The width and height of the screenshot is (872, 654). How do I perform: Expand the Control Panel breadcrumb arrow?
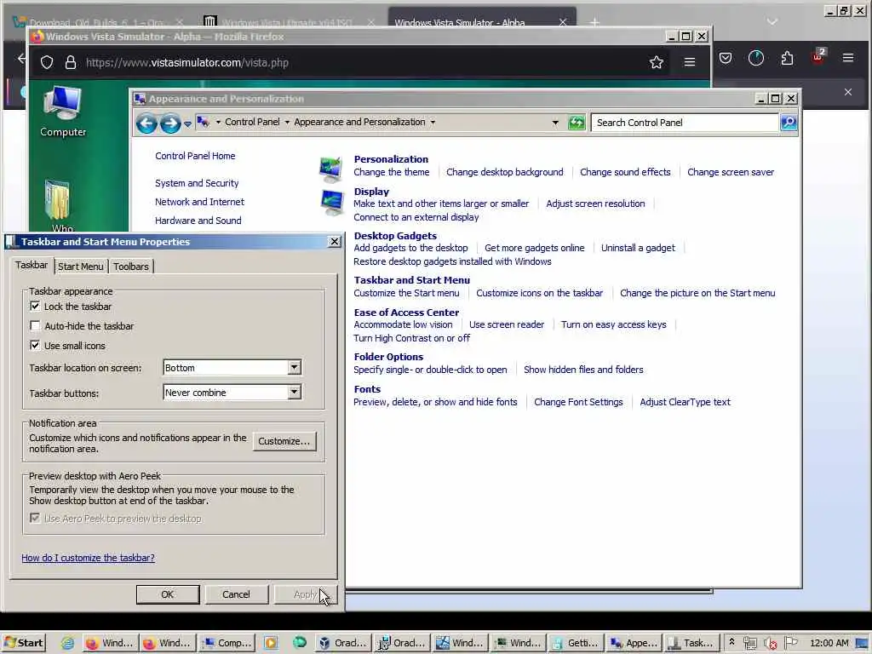click(287, 123)
